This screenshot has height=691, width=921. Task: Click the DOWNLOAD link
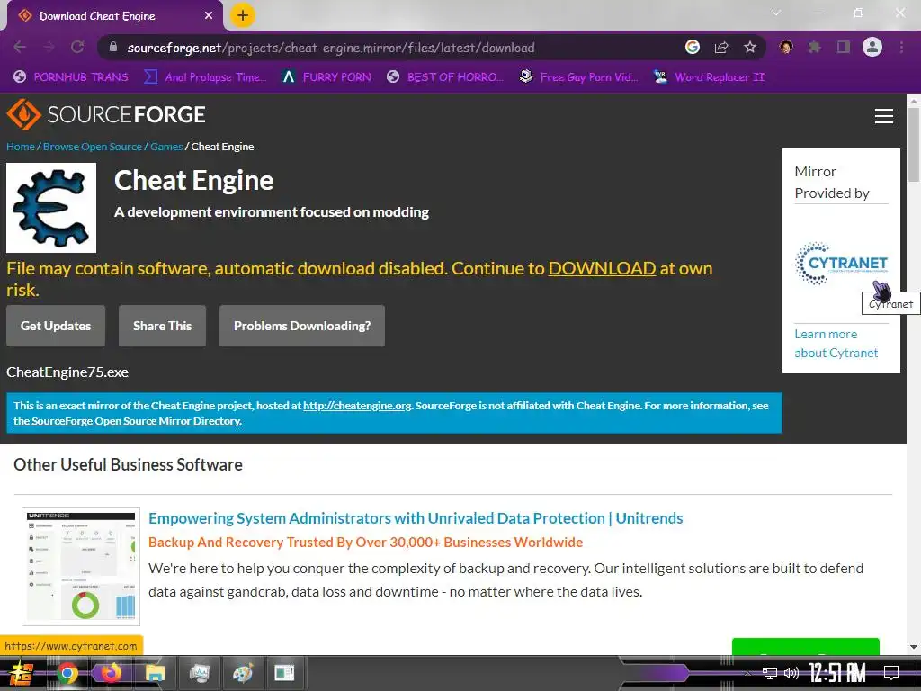click(602, 268)
